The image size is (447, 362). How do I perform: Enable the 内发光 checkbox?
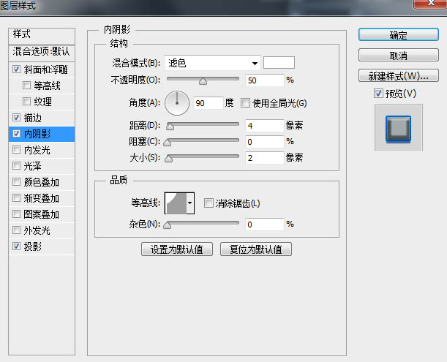pyautogui.click(x=16, y=150)
